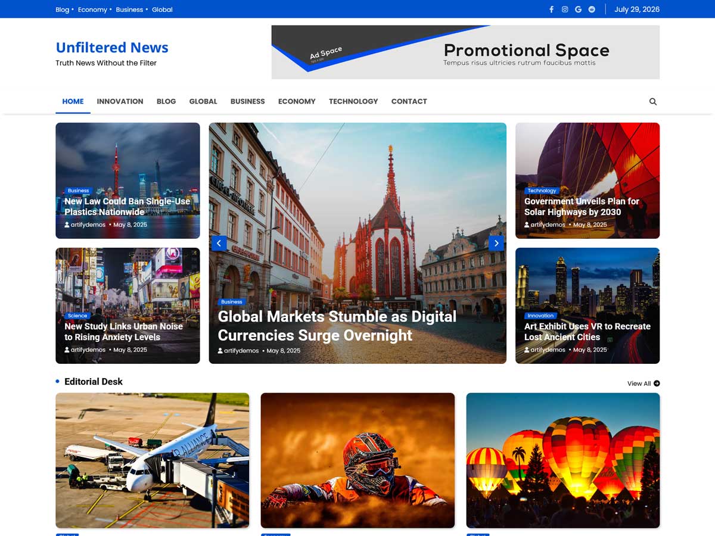Viewport: 715px width, 536px height.
Task: Open 'New Study Links Urban Noise' headline
Action: [x=123, y=332]
